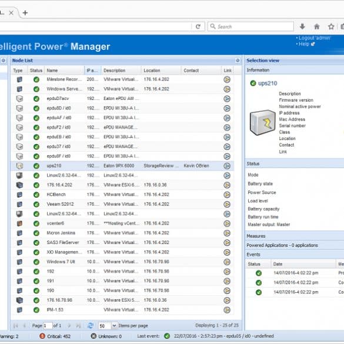Open link icon for HCIBench row
Viewport: 344px width, 344px height.
(227, 195)
